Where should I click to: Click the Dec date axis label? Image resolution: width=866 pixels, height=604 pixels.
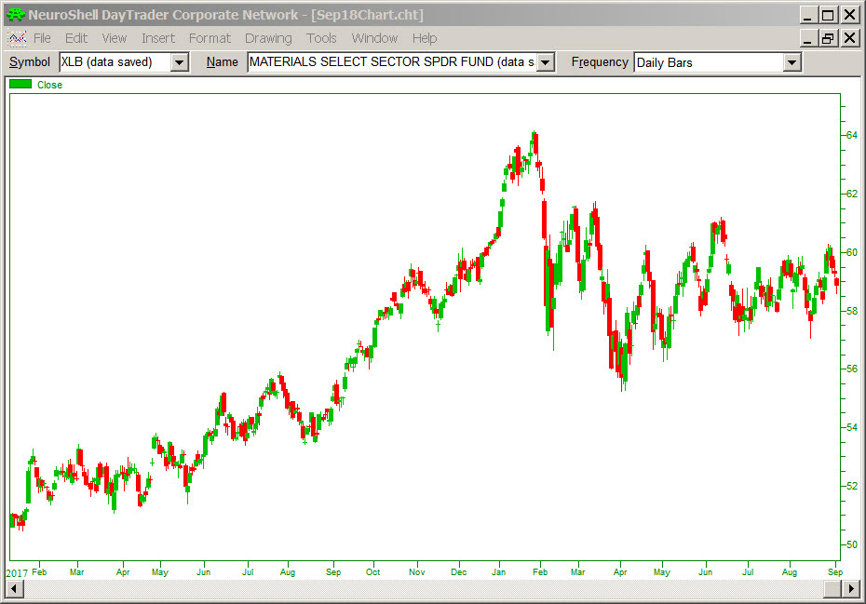[458, 572]
